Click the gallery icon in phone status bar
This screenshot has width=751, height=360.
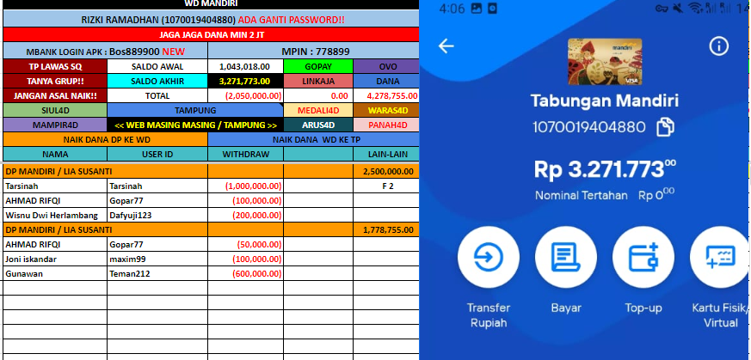click(476, 8)
